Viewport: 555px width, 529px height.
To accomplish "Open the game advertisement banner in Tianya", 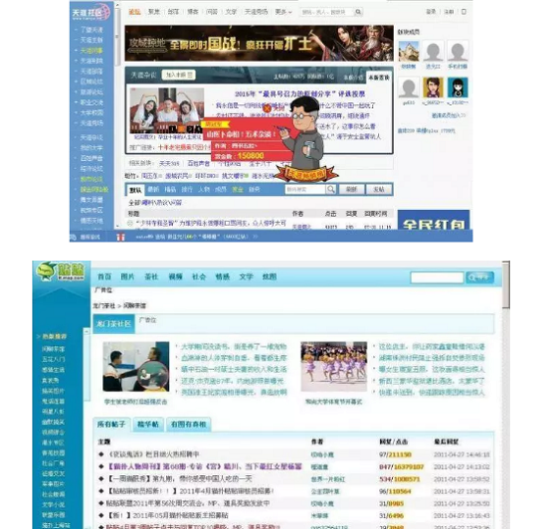I will pyautogui.click(x=258, y=43).
